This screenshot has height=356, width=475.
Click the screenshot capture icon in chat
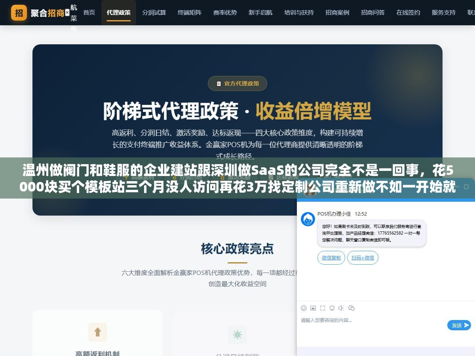[323, 308]
